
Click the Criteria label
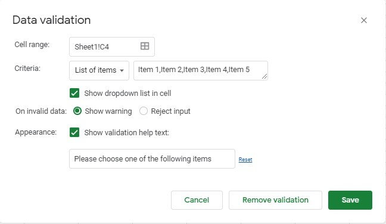pyautogui.click(x=27, y=68)
